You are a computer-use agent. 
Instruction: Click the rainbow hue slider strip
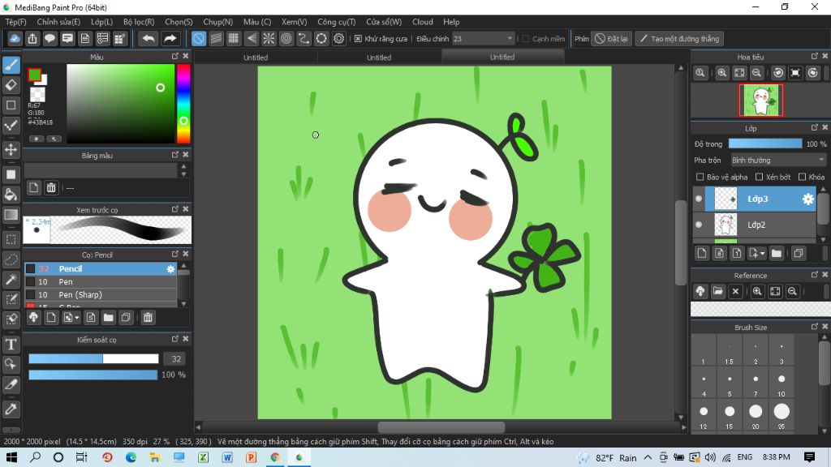tap(183, 104)
